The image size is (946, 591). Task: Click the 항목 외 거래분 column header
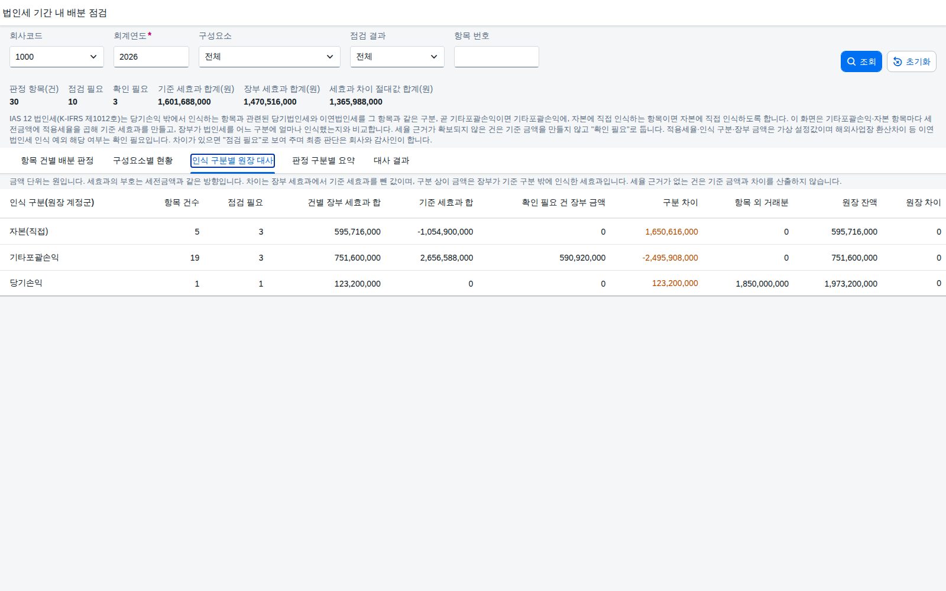click(x=762, y=203)
